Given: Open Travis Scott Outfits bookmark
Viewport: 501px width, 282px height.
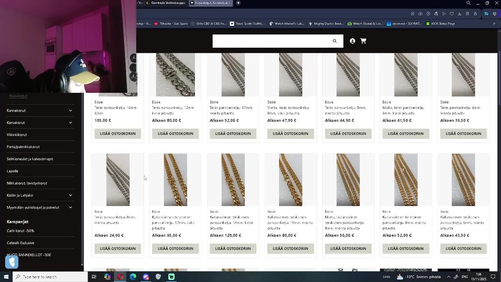Looking at the screenshot, I should [247, 23].
